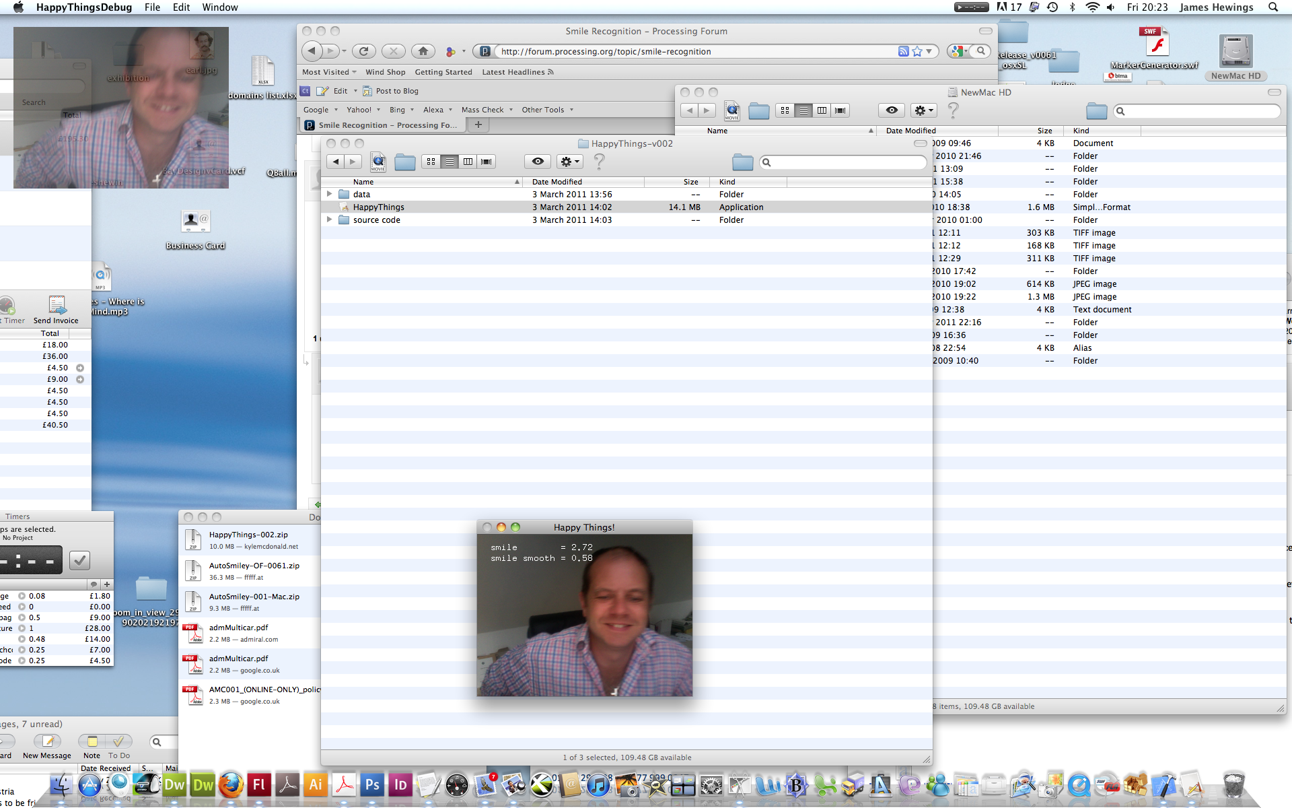Open action gear menu in NewMac HD window
This screenshot has width=1292, height=808.
923,110
